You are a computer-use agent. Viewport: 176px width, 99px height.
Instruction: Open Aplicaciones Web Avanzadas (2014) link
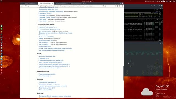pyautogui.click(x=48, y=27)
